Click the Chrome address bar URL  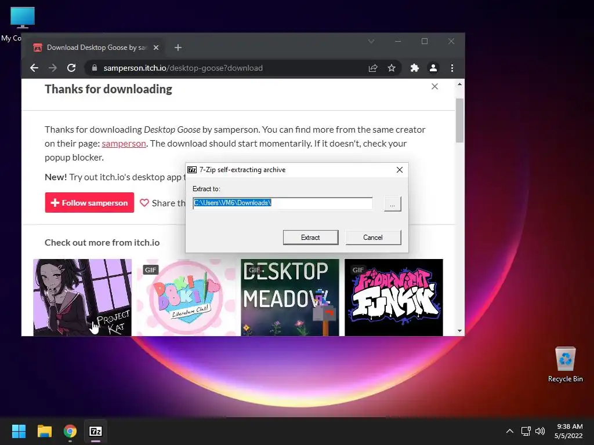pos(183,68)
